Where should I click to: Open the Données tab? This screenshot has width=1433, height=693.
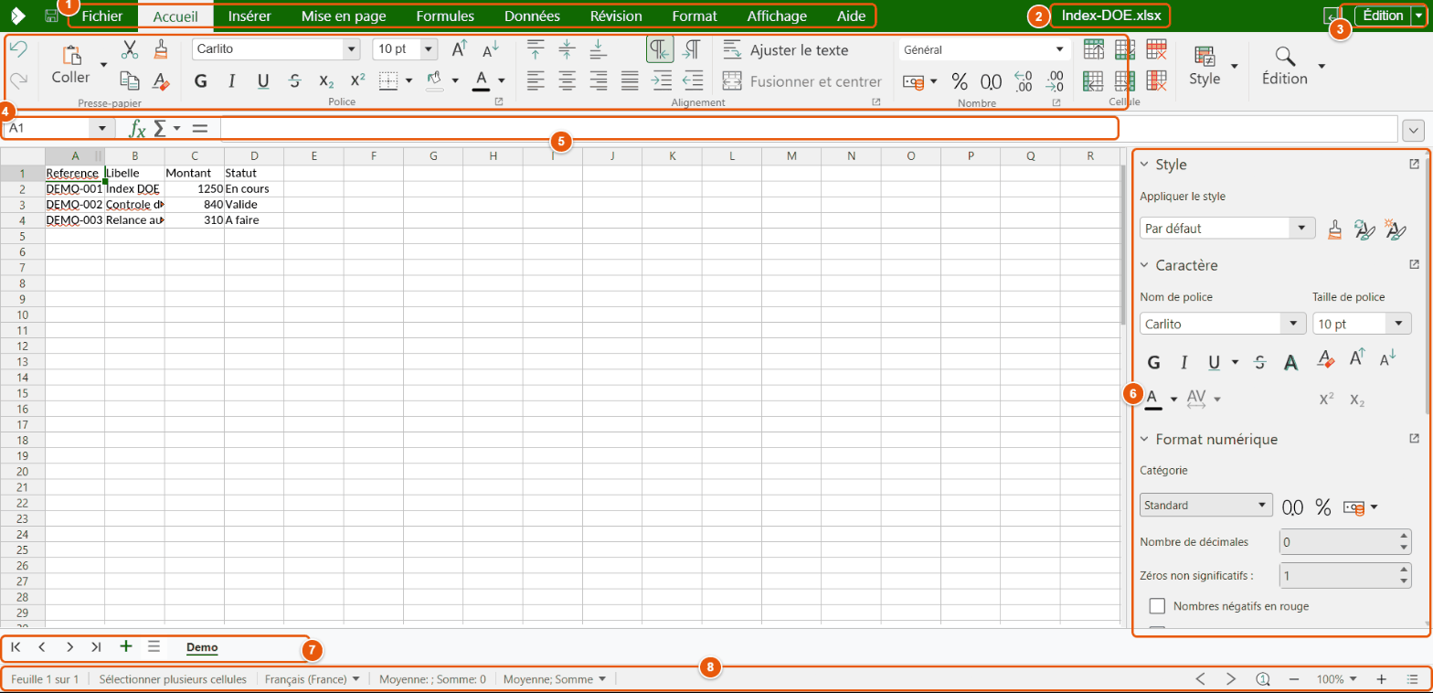click(532, 16)
